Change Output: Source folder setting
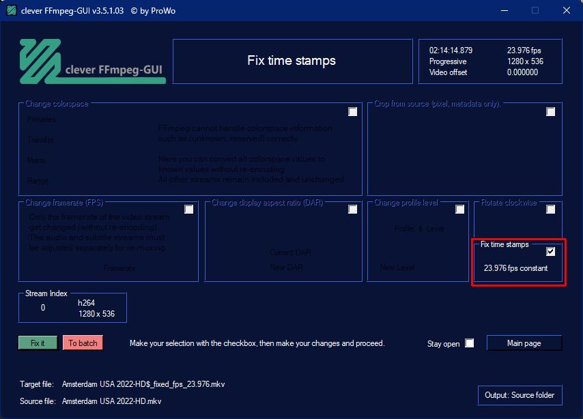The image size is (583, 419). point(520,395)
